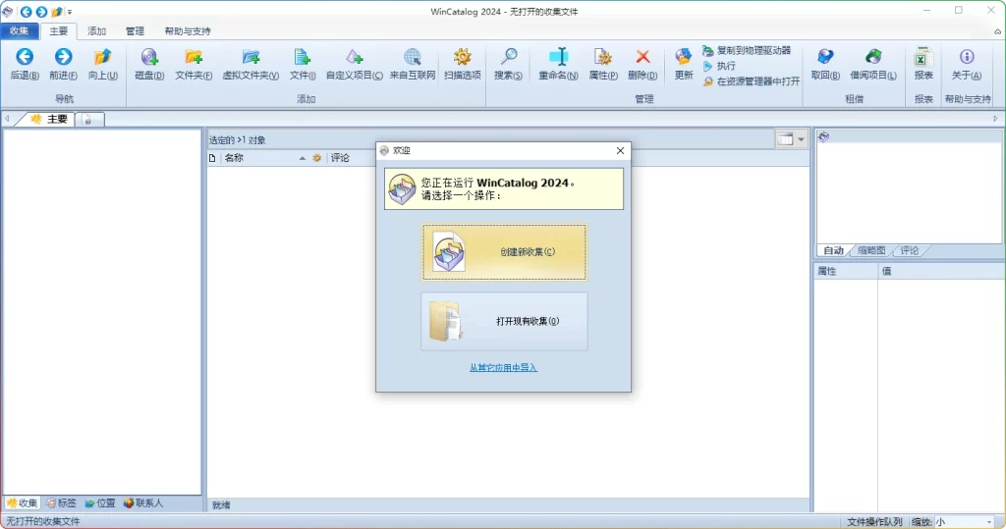Screen dimensions: 1006x529
Task: Click the 评论 column header
Action: [x=340, y=158]
